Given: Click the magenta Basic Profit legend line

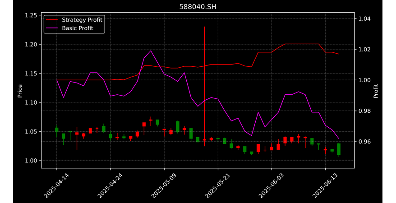Looking at the screenshot, I should 52,28.
